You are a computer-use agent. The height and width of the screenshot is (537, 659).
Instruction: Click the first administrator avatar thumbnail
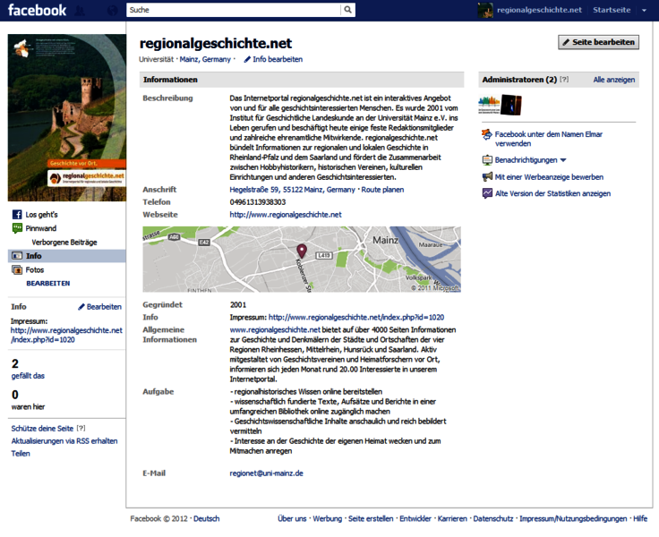489,105
